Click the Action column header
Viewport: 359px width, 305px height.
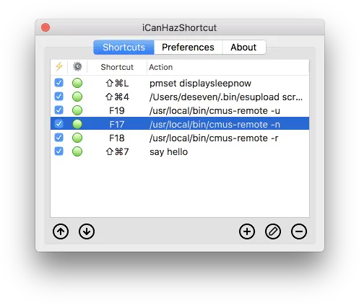point(160,67)
